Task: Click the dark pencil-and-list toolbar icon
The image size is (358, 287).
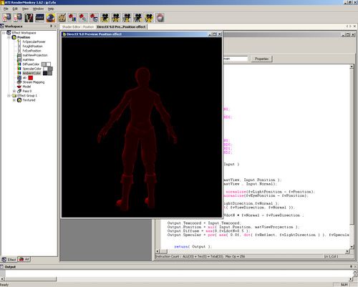Action: pyautogui.click(x=29, y=18)
